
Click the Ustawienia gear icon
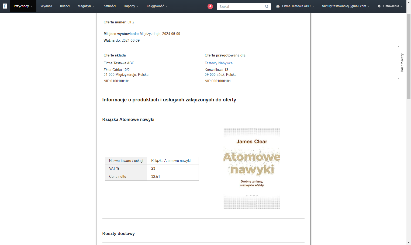pos(379,6)
